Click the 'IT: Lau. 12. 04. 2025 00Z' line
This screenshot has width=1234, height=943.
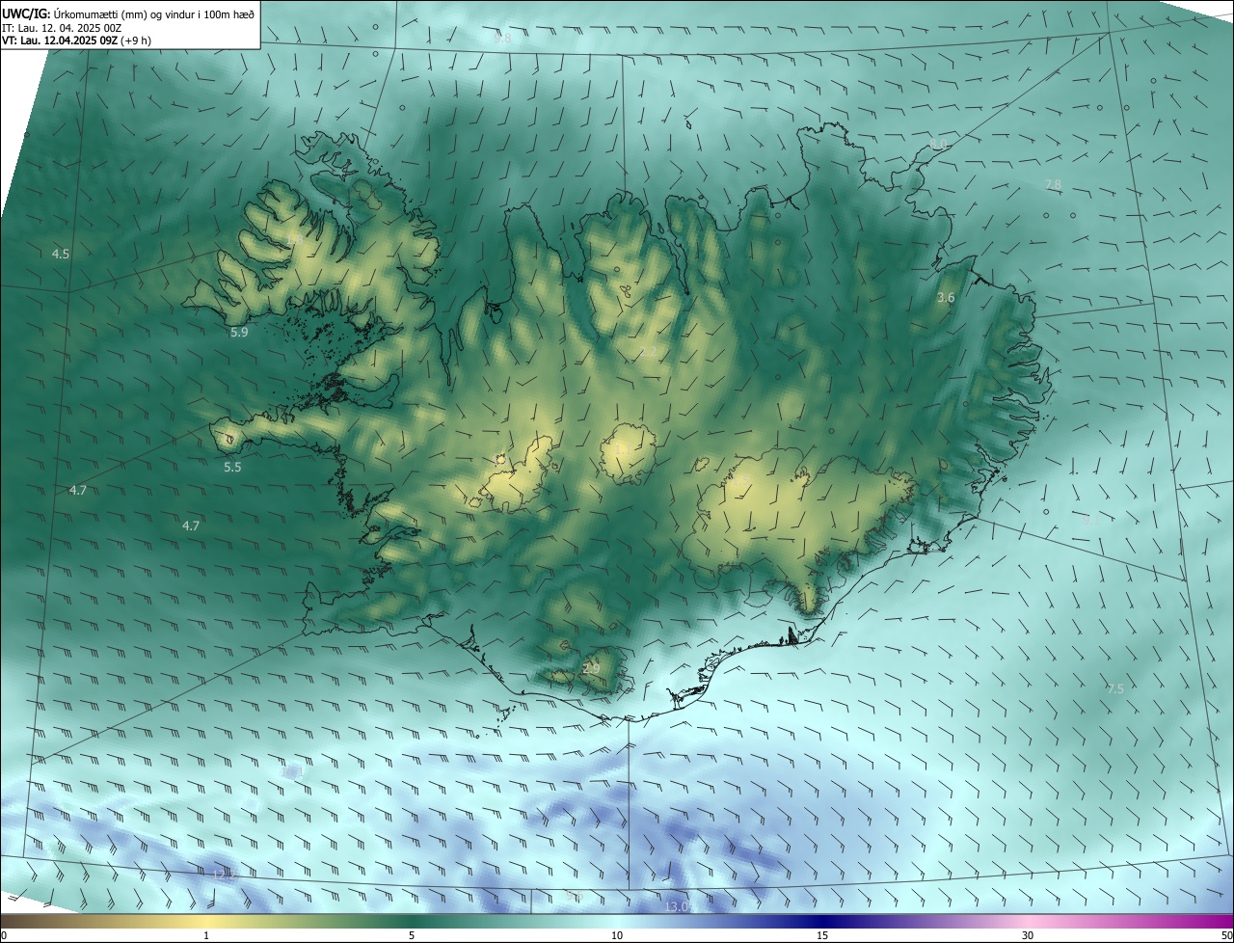coord(62,28)
